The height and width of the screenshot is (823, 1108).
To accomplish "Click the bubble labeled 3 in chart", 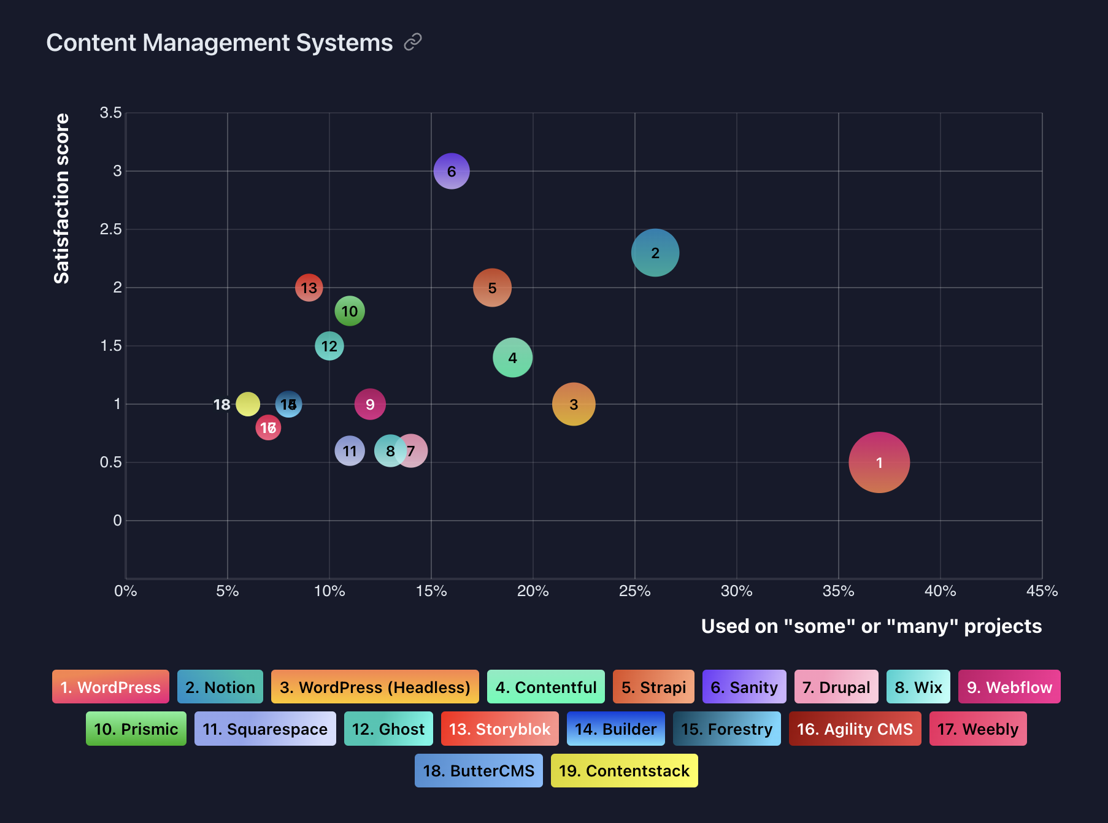I will [574, 404].
